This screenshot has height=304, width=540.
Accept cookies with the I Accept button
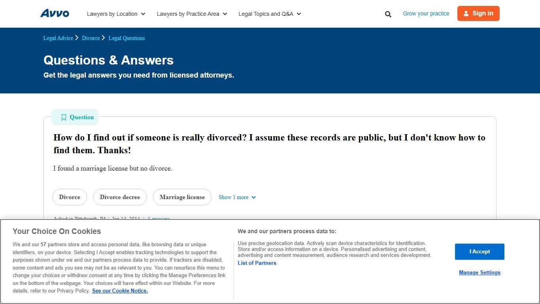pos(480,251)
